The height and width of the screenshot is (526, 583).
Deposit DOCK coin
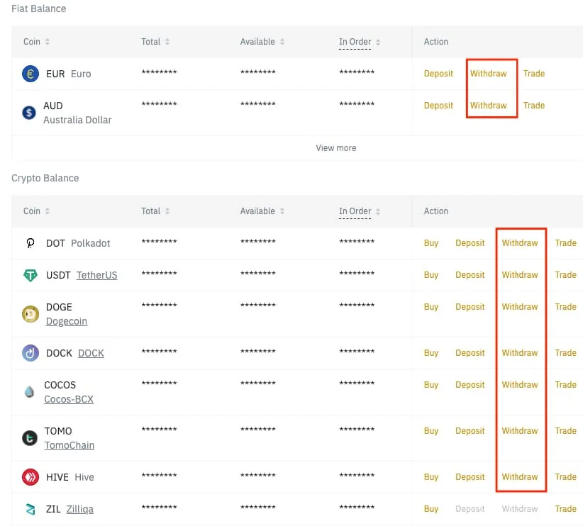[x=470, y=353]
